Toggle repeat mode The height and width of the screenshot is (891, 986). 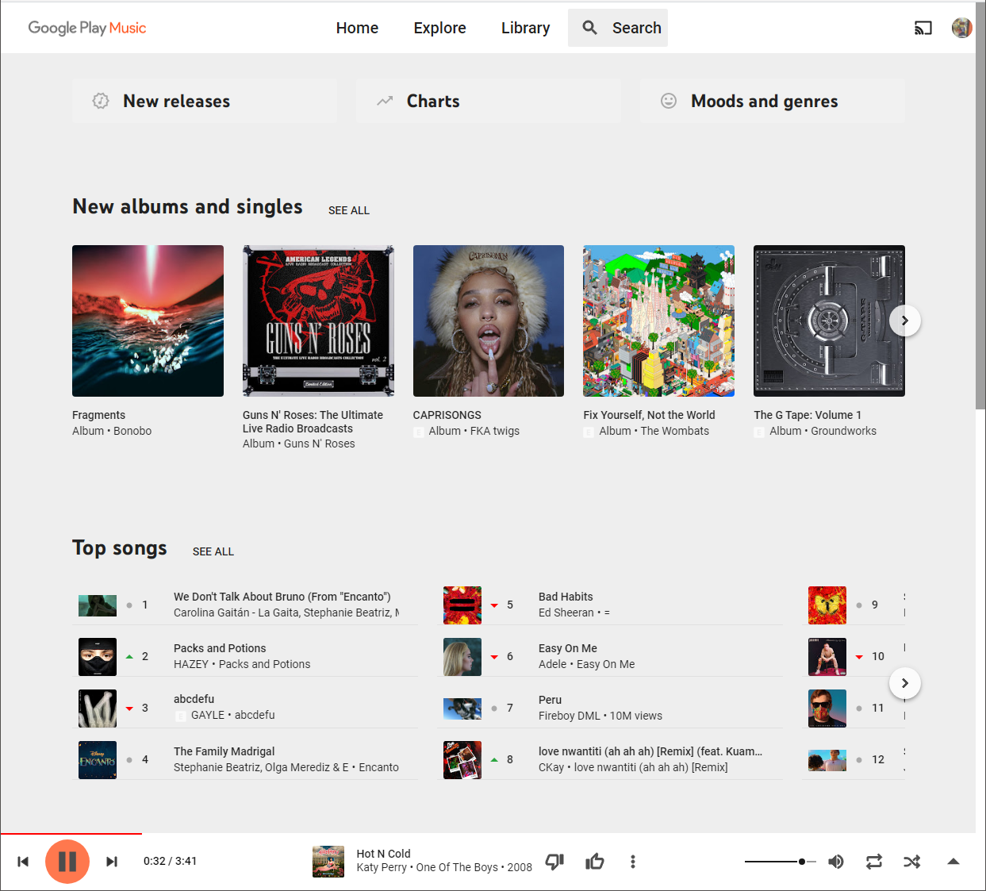(x=874, y=862)
